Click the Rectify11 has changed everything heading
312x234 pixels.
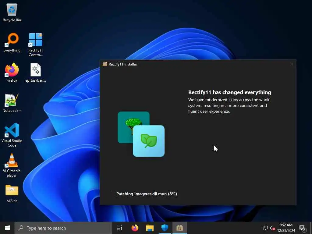(x=230, y=92)
